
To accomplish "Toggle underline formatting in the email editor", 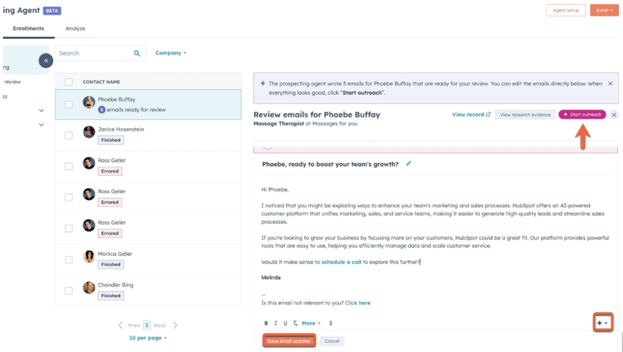I will [285, 323].
